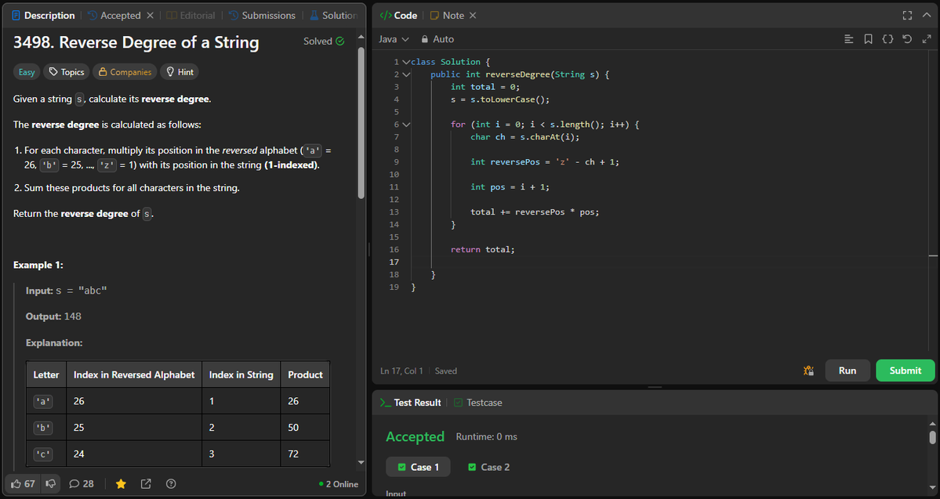940x499 pixels.
Task: Collapse the code panel with the up chevron
Action: pos(927,16)
